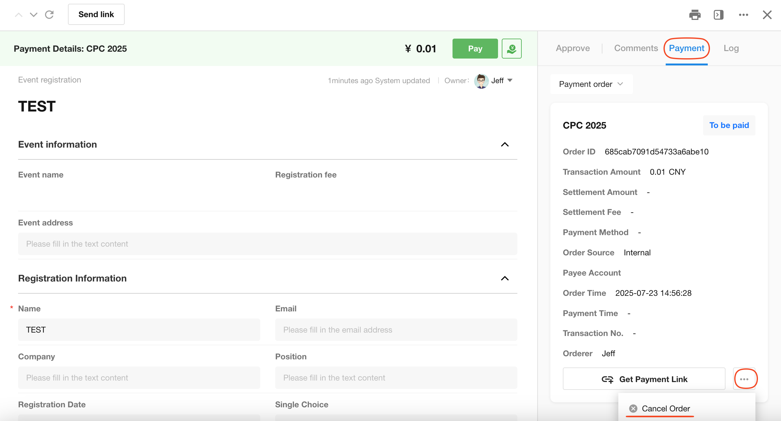The image size is (781, 421).
Task: Click the Orderer Jeff value
Action: (608, 353)
